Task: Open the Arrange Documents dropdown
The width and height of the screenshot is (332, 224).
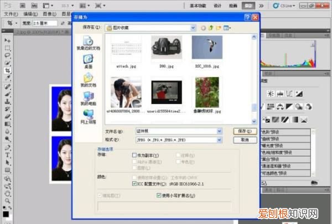Action: click(x=85, y=6)
